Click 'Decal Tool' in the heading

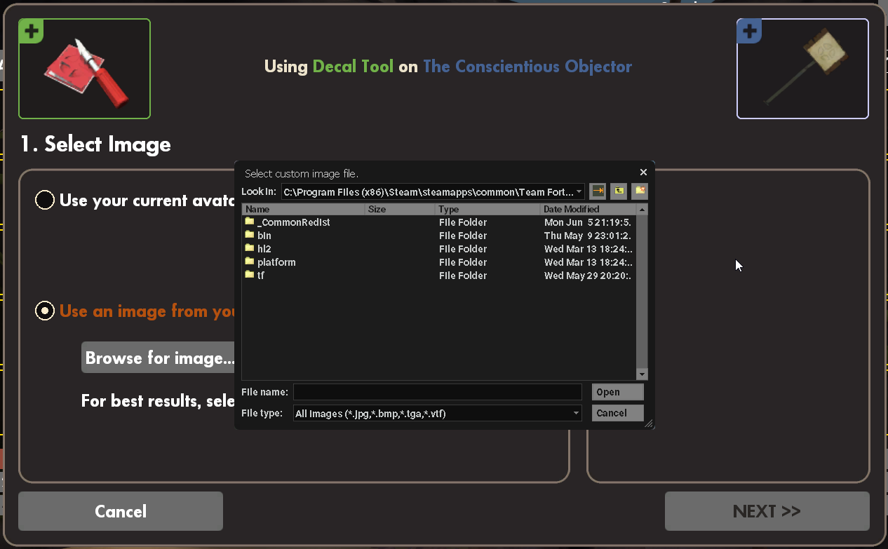click(354, 67)
